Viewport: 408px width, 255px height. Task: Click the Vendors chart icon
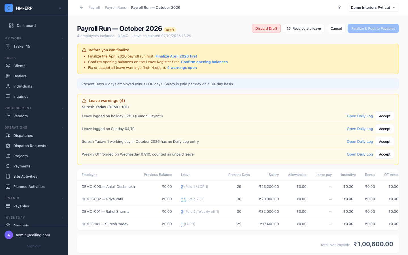tap(8, 116)
